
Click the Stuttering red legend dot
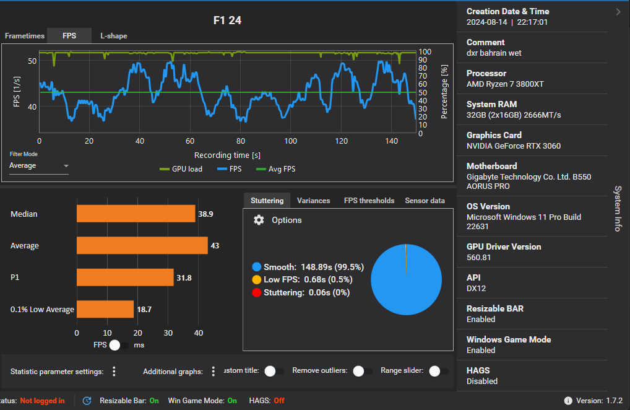click(257, 292)
